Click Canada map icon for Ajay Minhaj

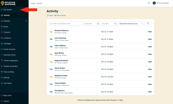click(51, 54)
